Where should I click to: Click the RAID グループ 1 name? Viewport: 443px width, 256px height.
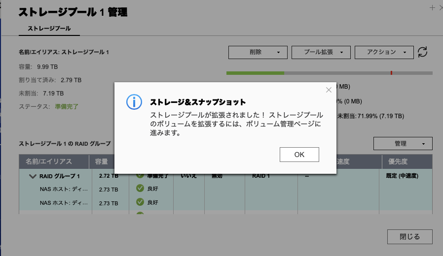[x=60, y=176]
